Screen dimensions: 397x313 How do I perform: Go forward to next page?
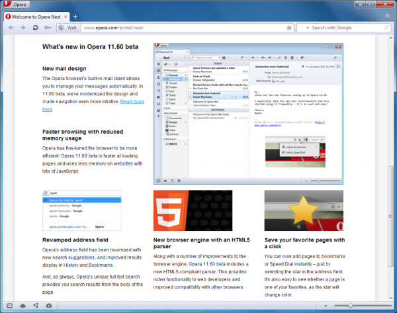click(22, 28)
